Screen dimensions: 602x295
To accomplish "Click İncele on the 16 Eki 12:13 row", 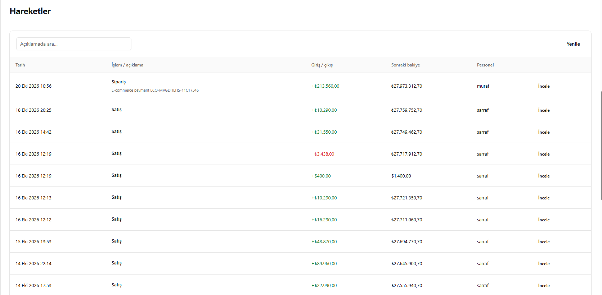I will [x=544, y=198].
